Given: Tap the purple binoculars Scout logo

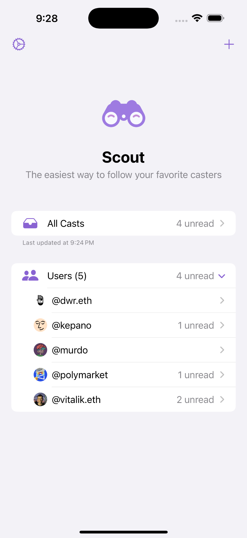Looking at the screenshot, I should coord(123,114).
